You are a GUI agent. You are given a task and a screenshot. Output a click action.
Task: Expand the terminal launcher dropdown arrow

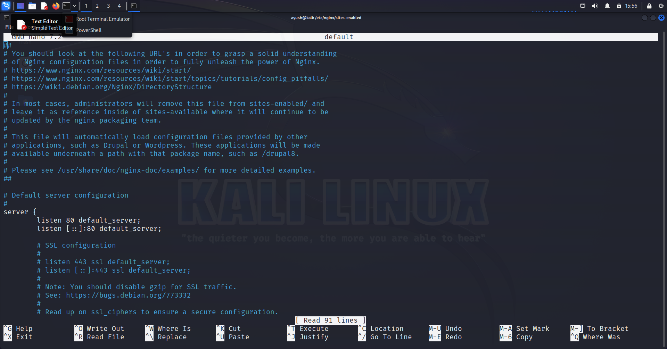click(x=74, y=6)
